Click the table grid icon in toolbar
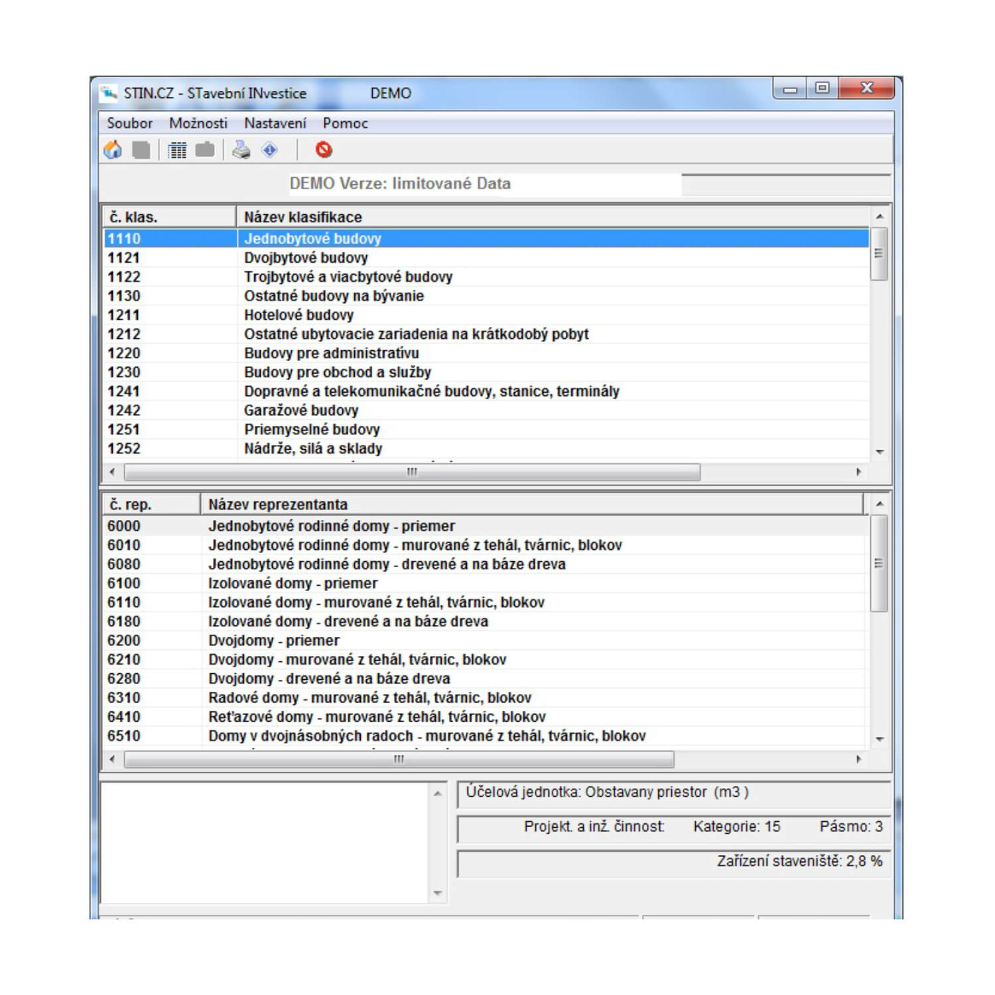This screenshot has height=995, width=995. 176,150
